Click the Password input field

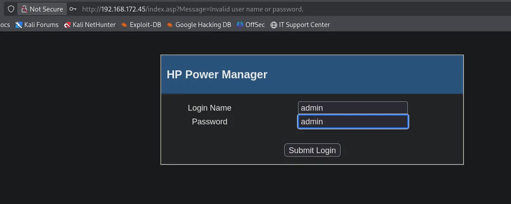353,122
